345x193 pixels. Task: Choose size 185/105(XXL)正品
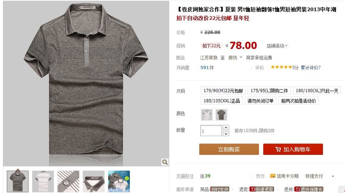click(221, 101)
